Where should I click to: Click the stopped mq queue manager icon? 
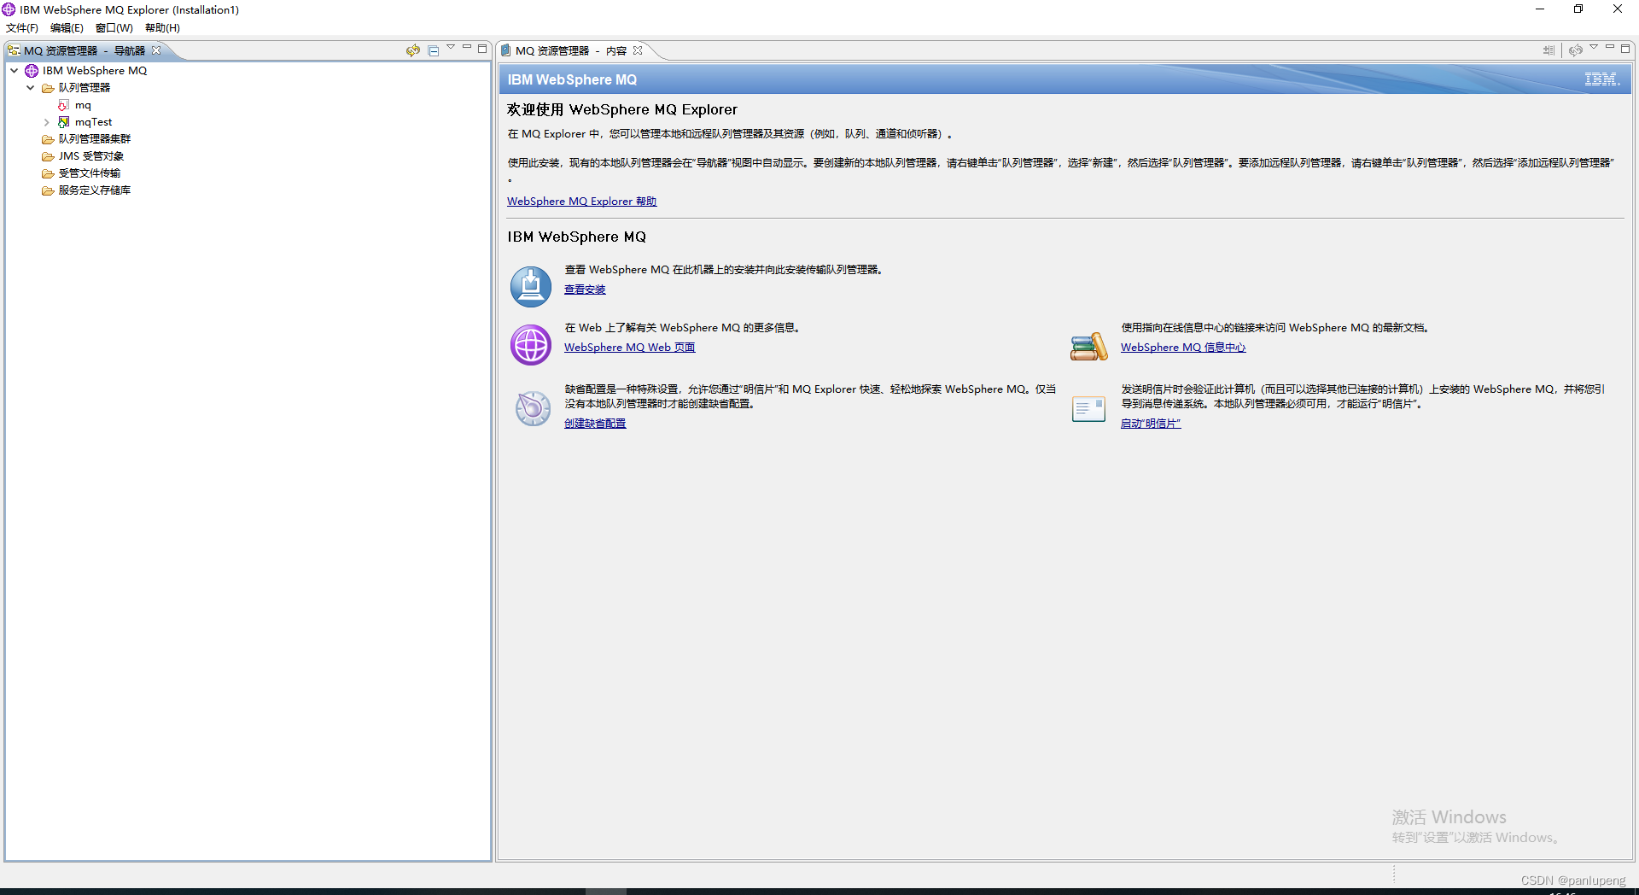pyautogui.click(x=63, y=105)
